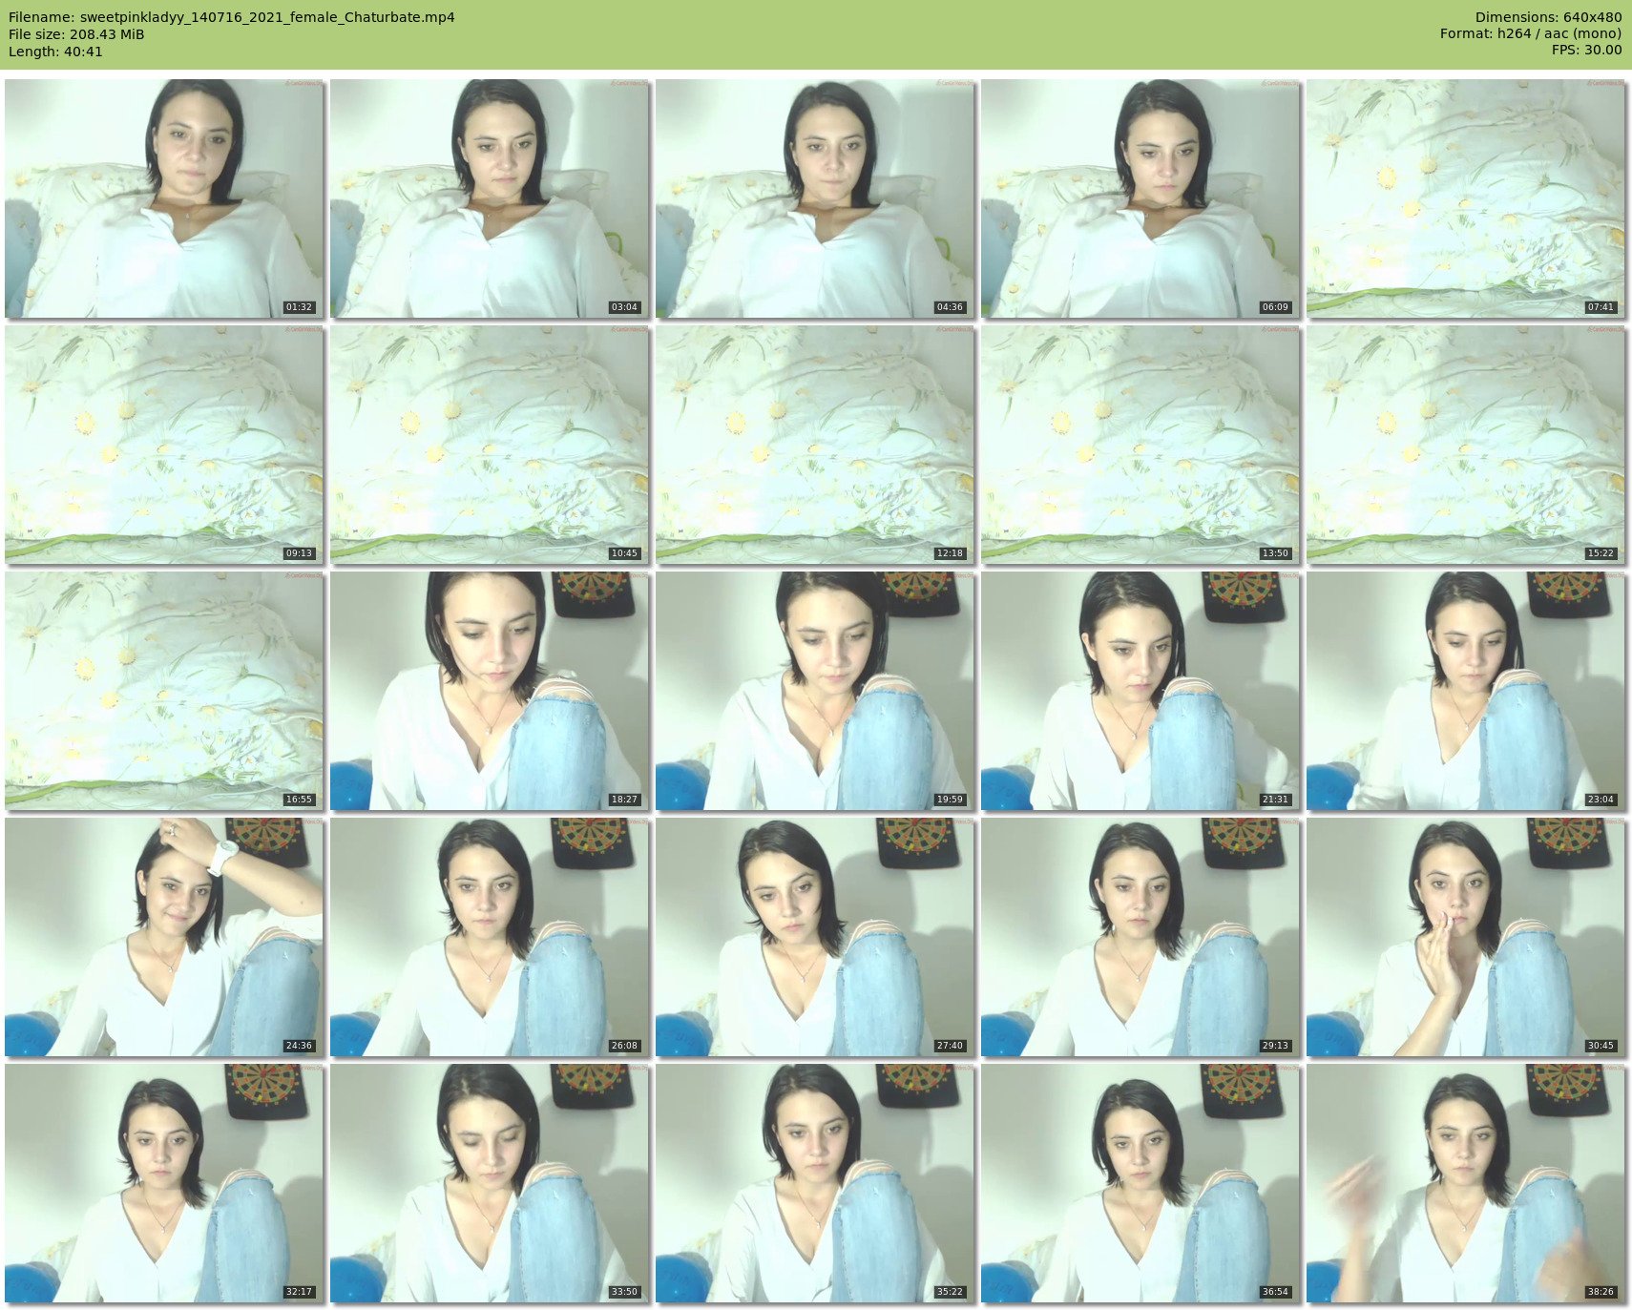The width and height of the screenshot is (1632, 1310).
Task: Select the thumbnail timestamped 33:50
Action: [x=490, y=1183]
